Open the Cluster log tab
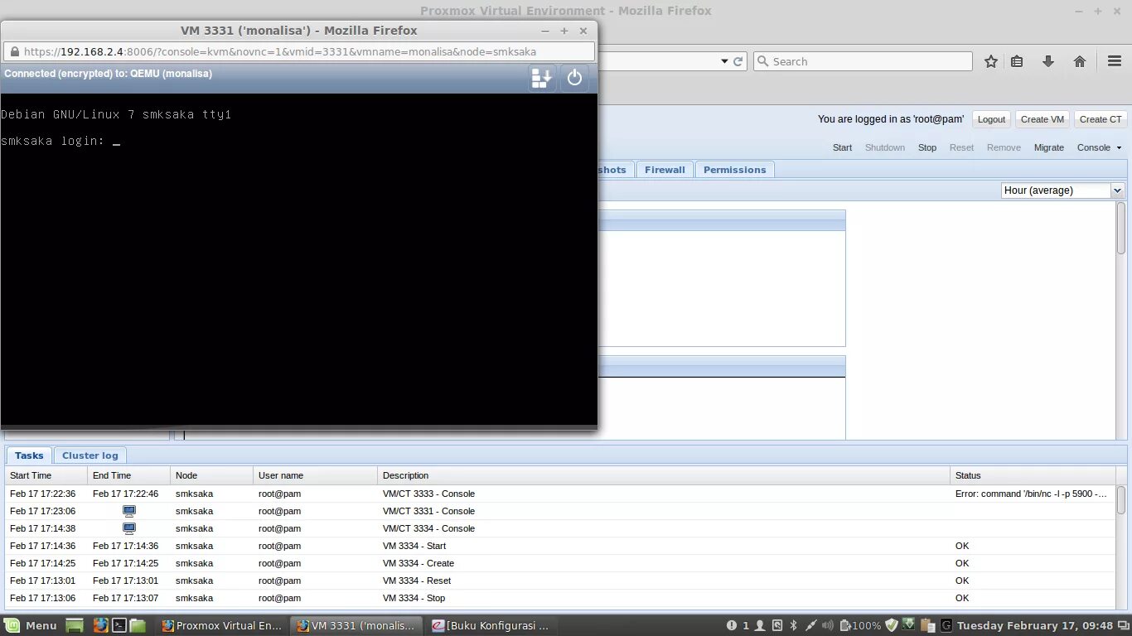The image size is (1132, 636). click(x=90, y=455)
